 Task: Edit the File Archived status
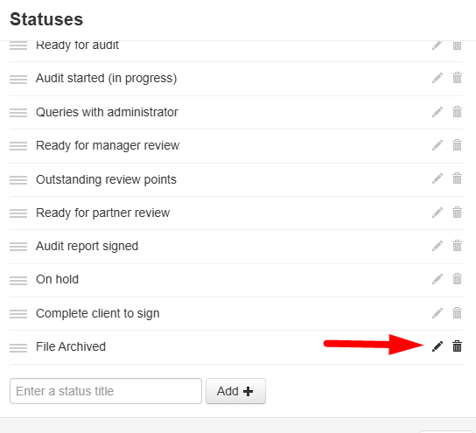click(437, 346)
